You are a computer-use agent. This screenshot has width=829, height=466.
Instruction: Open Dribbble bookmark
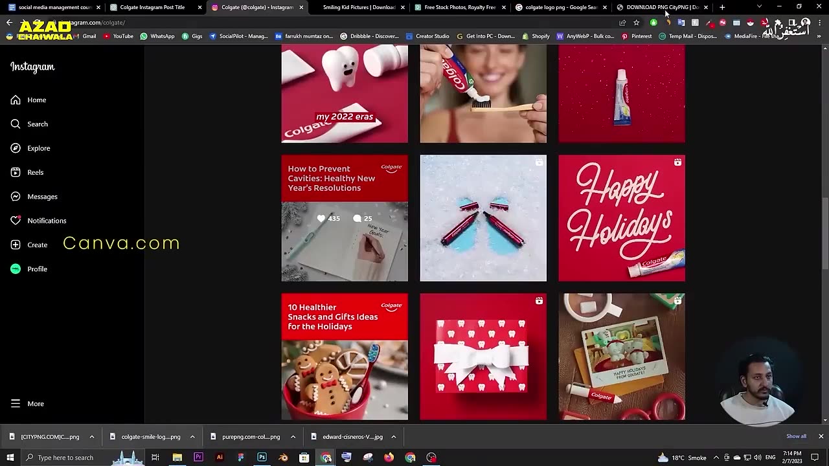click(370, 36)
